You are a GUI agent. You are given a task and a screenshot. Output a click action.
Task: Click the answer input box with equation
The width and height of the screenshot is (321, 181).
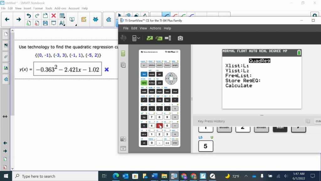[68, 69]
